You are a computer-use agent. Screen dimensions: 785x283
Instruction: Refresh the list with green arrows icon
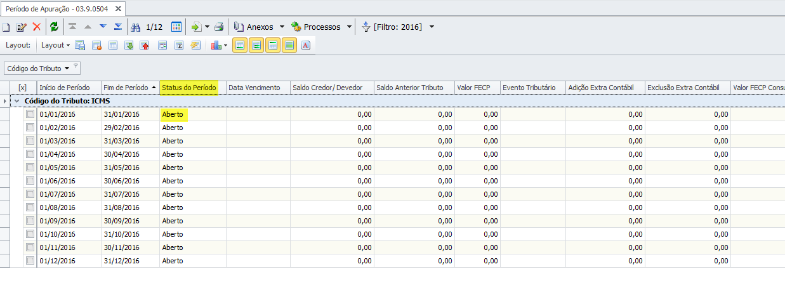click(55, 27)
